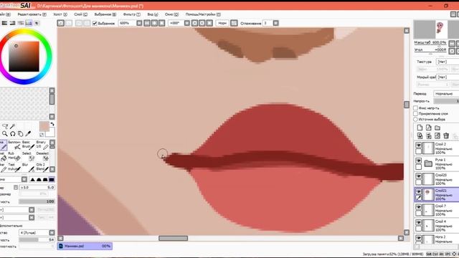
Task: Open the brush size multiplier dropdown
Action: pos(16,187)
